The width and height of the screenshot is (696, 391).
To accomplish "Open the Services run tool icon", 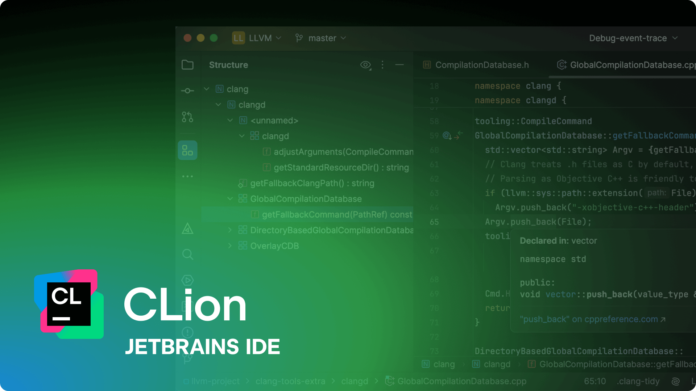I will coord(187,280).
